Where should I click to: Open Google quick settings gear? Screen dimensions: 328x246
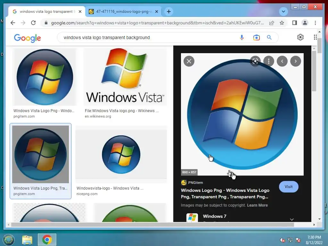300,37
